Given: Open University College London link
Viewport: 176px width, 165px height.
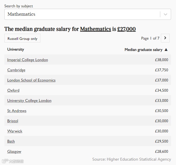Looking at the screenshot, I should [29, 101].
